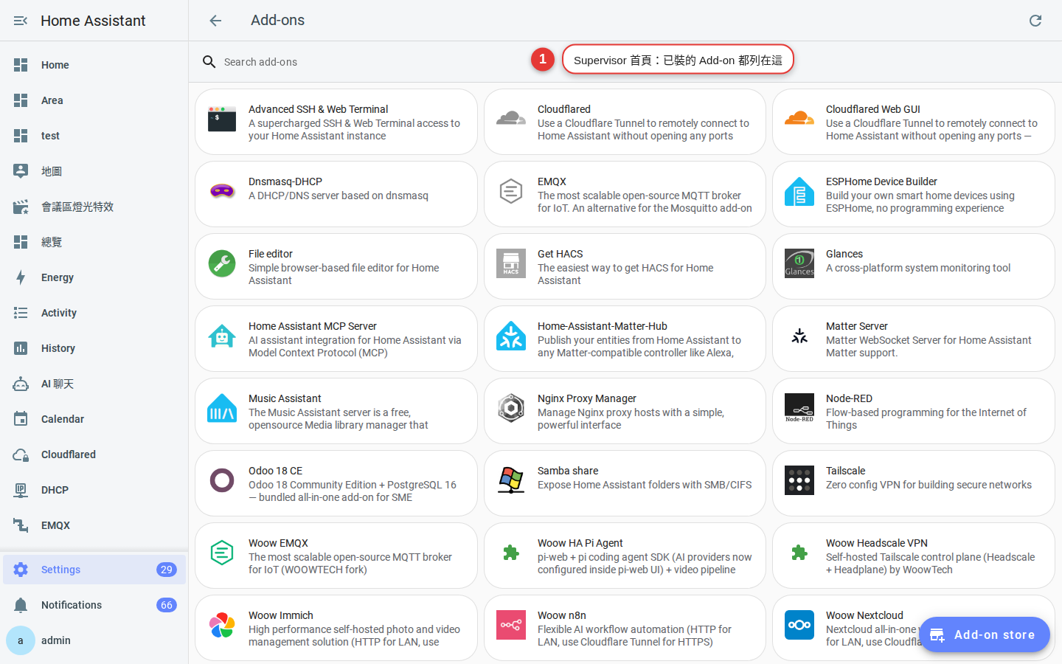The image size is (1062, 664).
Task: Click the Home-Assistant-Matter-Hub icon
Action: coord(511,336)
